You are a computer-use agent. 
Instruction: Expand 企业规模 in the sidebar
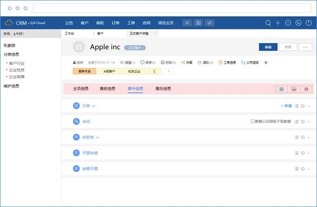7,76
